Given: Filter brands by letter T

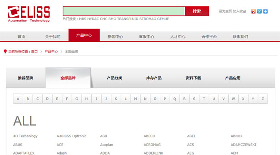Looking at the screenshot, I should pyautogui.click(x=204, y=99).
